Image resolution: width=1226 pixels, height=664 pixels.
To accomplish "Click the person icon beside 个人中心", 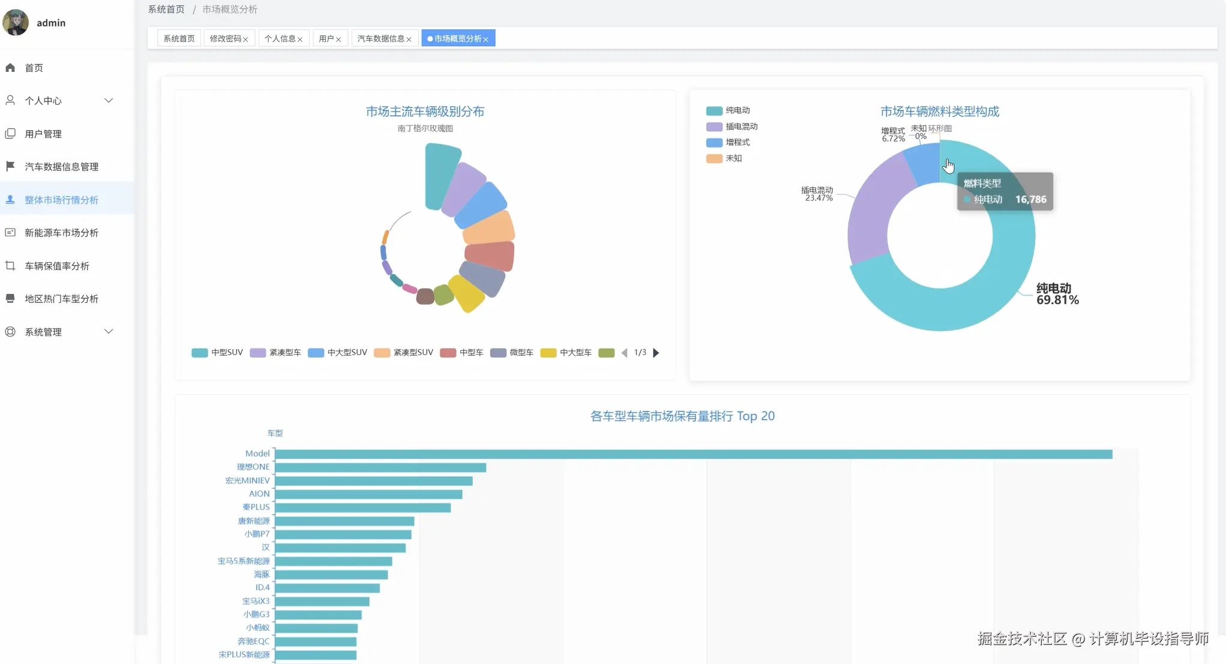I will 10,100.
